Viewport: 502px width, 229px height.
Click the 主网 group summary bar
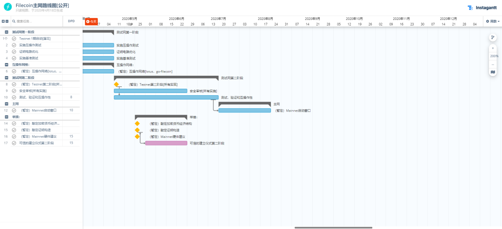point(244,104)
